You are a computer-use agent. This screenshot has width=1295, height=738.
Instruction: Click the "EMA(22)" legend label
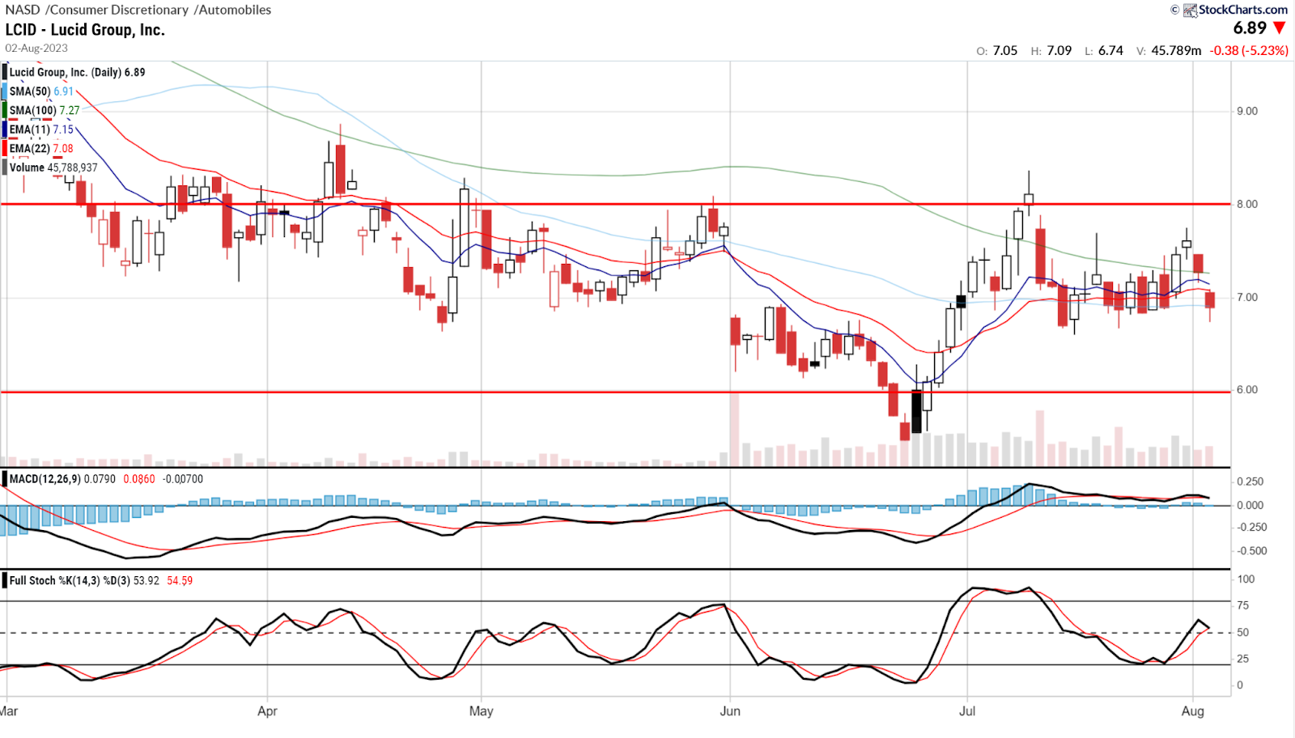point(30,148)
